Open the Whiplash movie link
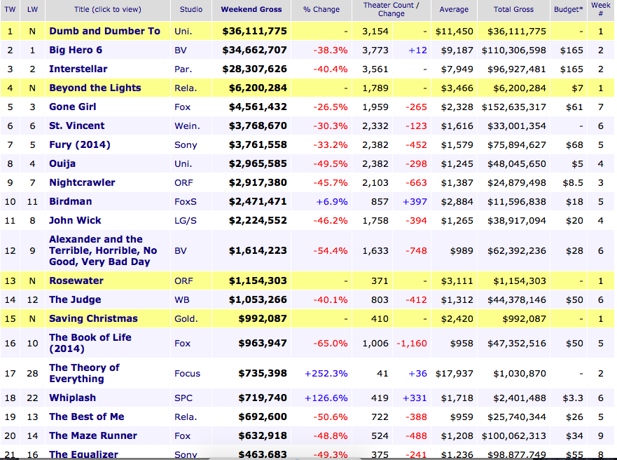The image size is (617, 460). pyautogui.click(x=72, y=398)
